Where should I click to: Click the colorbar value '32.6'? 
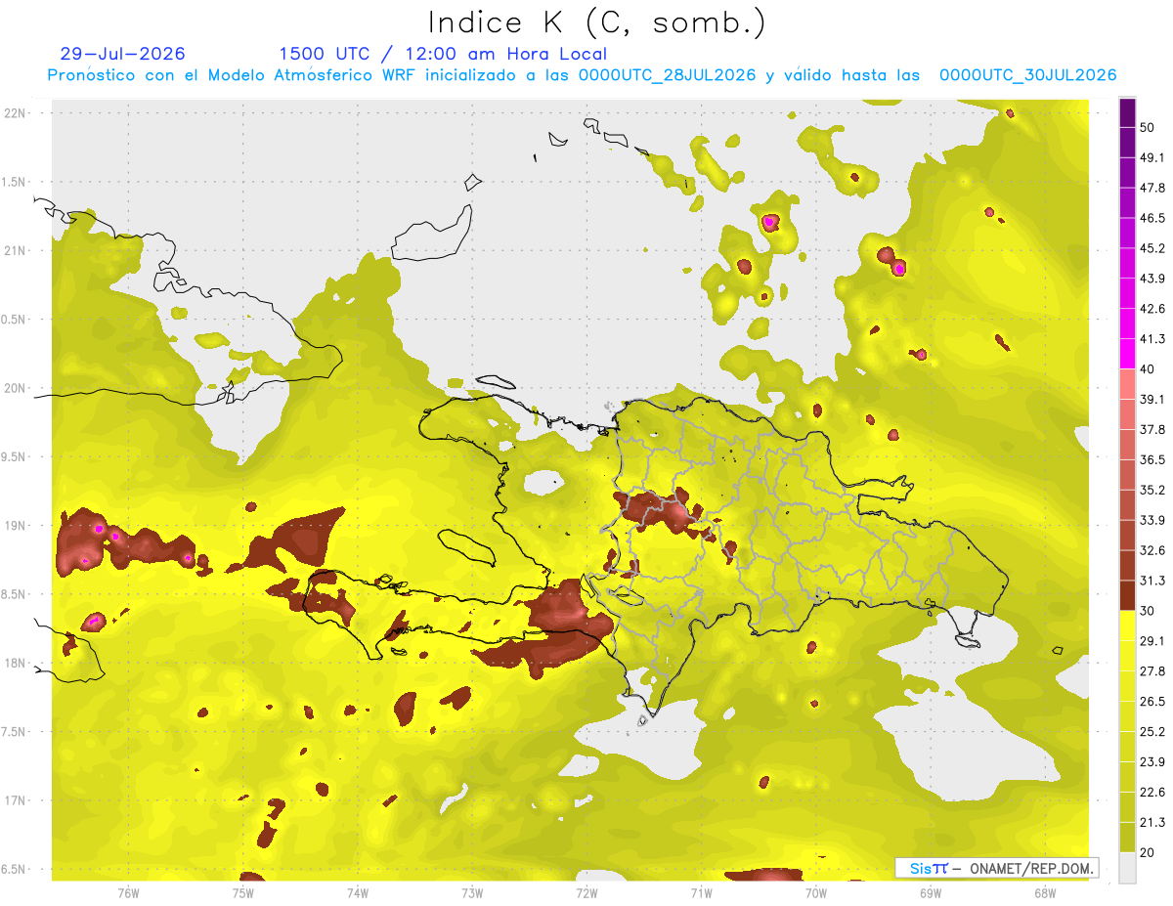1151,550
